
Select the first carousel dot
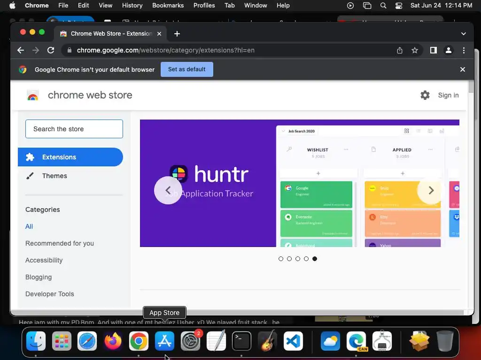[281, 259]
